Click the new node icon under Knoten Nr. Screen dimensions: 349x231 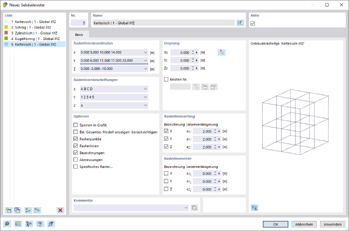click(x=205, y=87)
